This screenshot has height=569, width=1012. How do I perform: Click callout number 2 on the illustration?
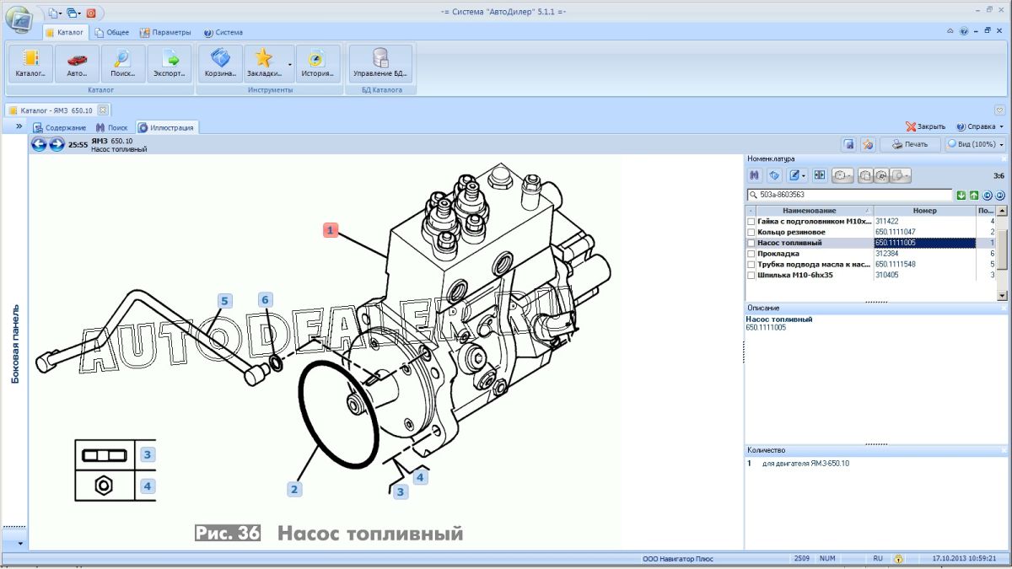tap(293, 489)
